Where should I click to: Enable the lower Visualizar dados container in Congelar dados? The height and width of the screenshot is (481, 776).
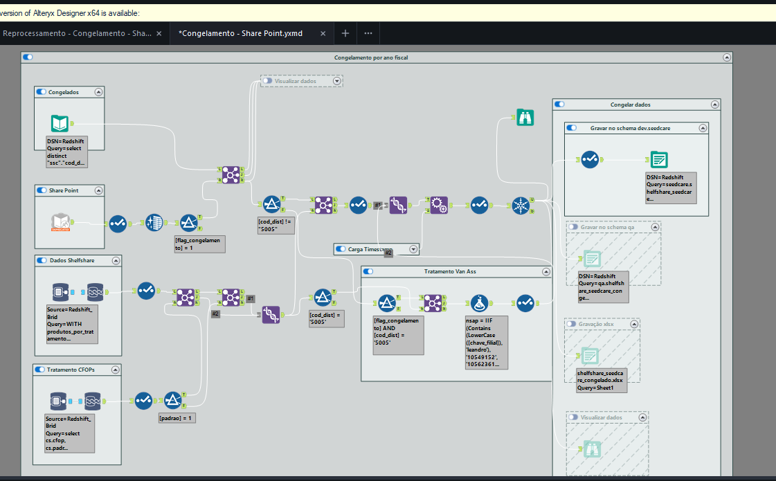(x=573, y=417)
